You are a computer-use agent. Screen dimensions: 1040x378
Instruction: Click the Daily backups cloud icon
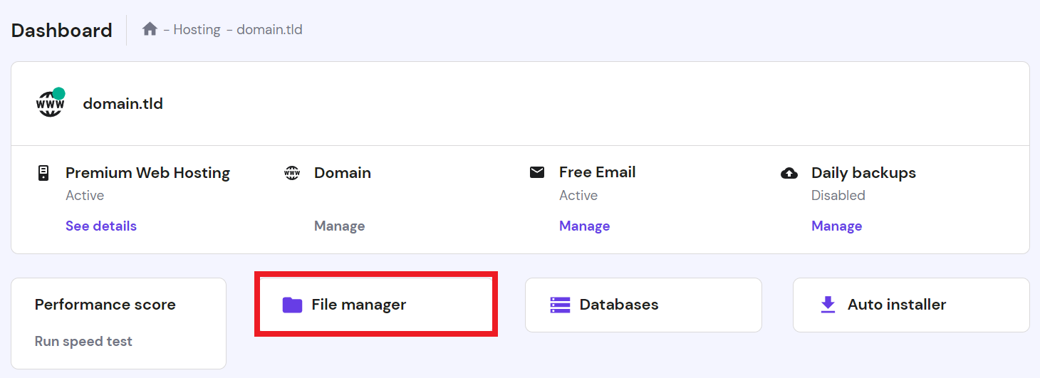click(789, 173)
